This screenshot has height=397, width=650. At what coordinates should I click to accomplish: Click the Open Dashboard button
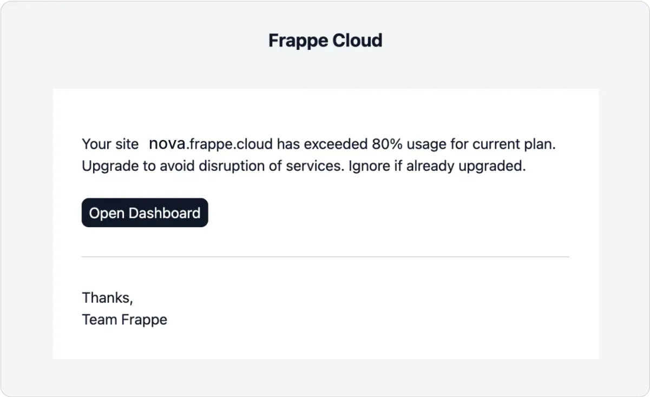click(145, 213)
